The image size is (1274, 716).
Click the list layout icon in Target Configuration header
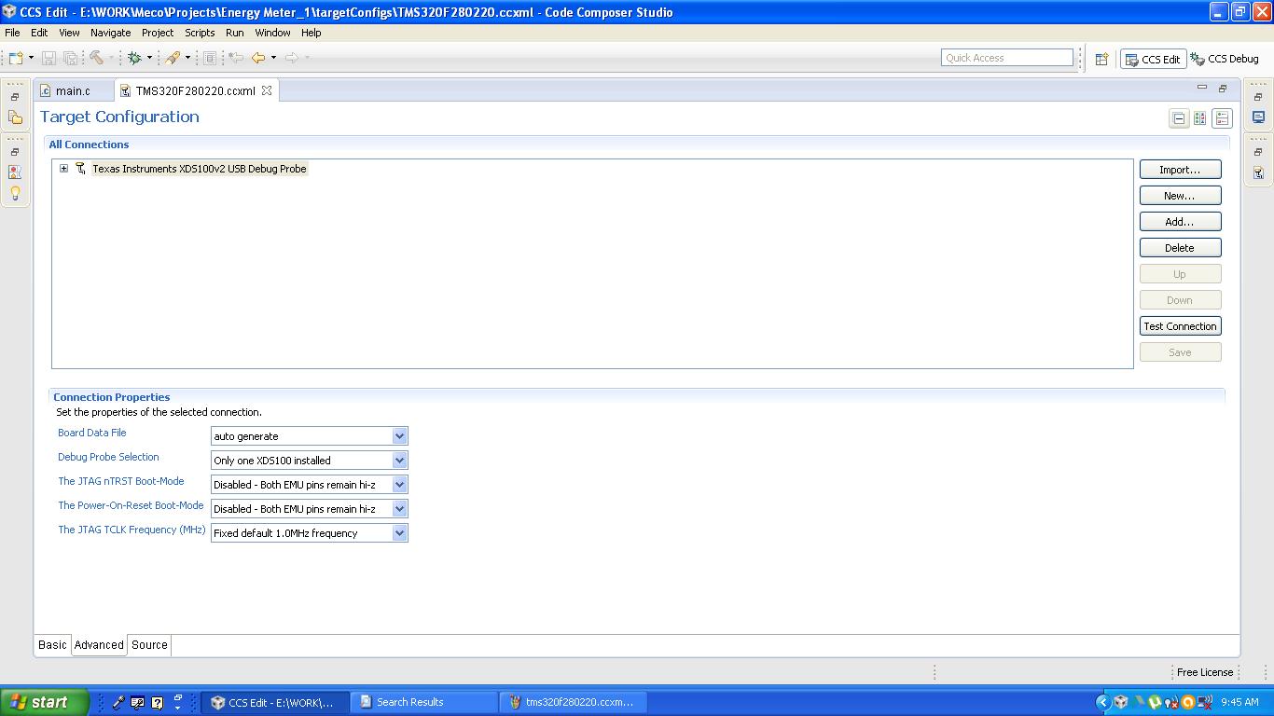coord(1222,118)
